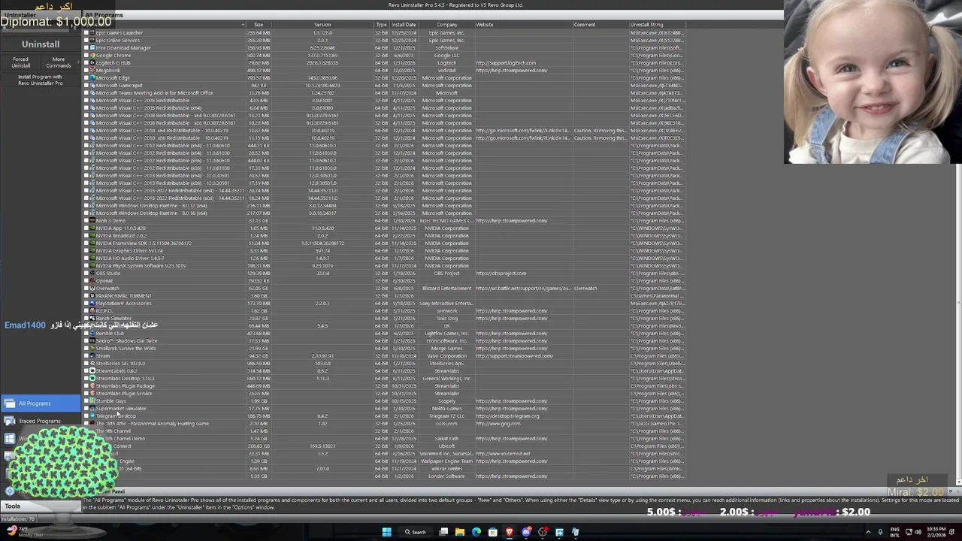Click the Epic Games Launcher program icon
This screenshot has height=541, width=962.
tap(92, 33)
